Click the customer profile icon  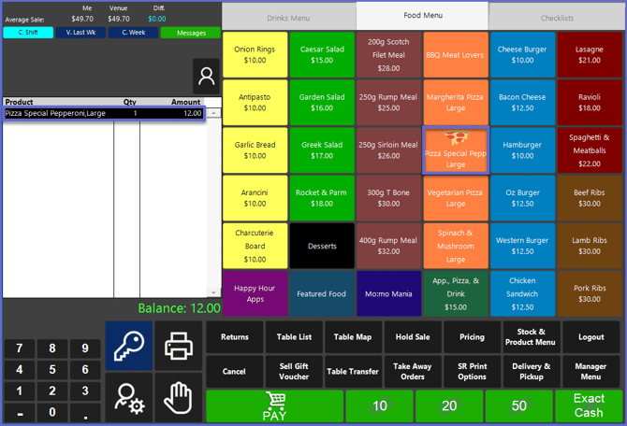(x=206, y=76)
